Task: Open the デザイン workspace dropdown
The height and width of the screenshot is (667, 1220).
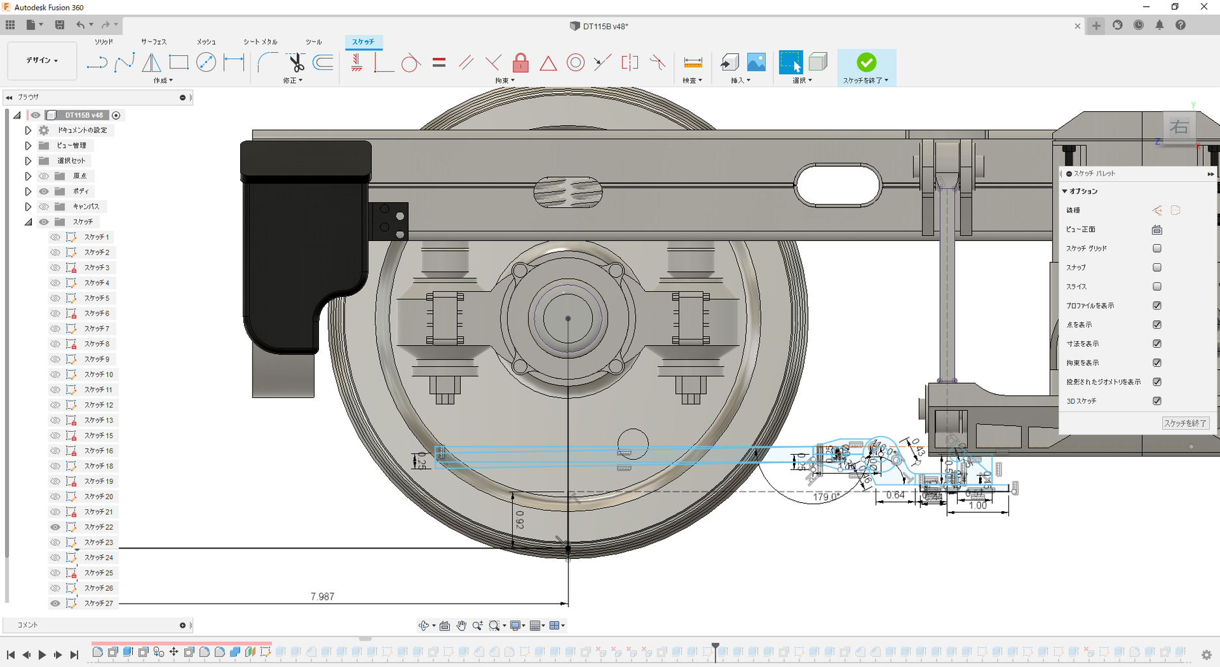Action: tap(42, 61)
